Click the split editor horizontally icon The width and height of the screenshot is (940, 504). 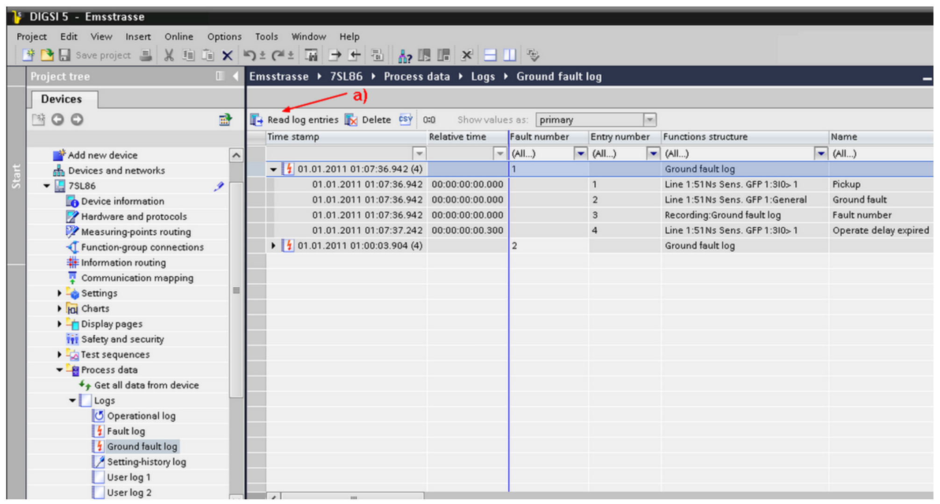tap(490, 55)
